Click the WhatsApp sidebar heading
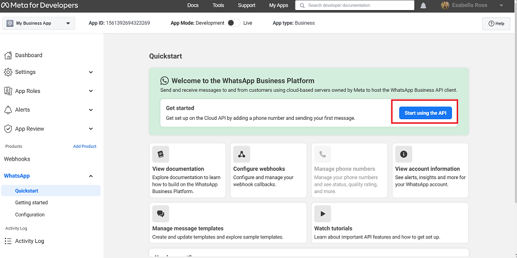This screenshot has width=517, height=258. point(17,176)
